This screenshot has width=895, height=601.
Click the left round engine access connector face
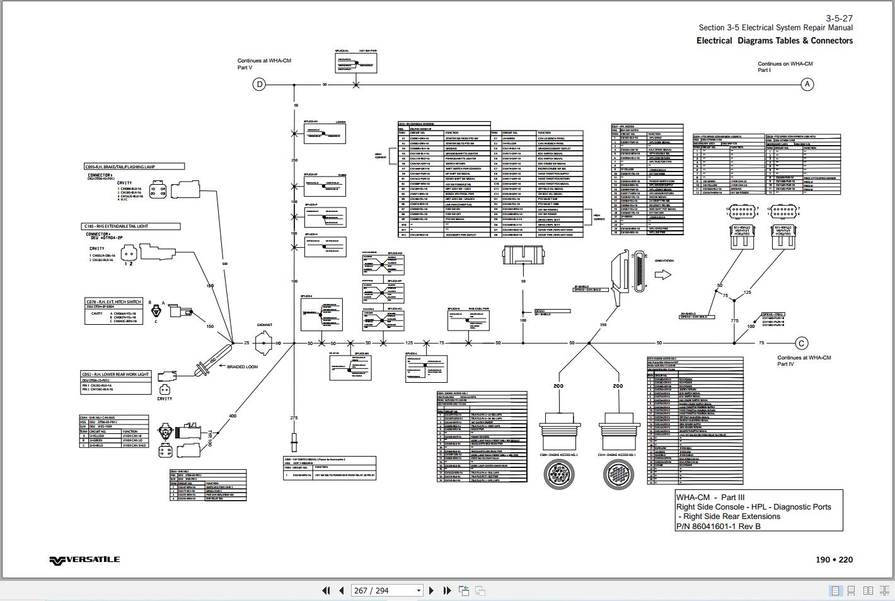coord(560,474)
